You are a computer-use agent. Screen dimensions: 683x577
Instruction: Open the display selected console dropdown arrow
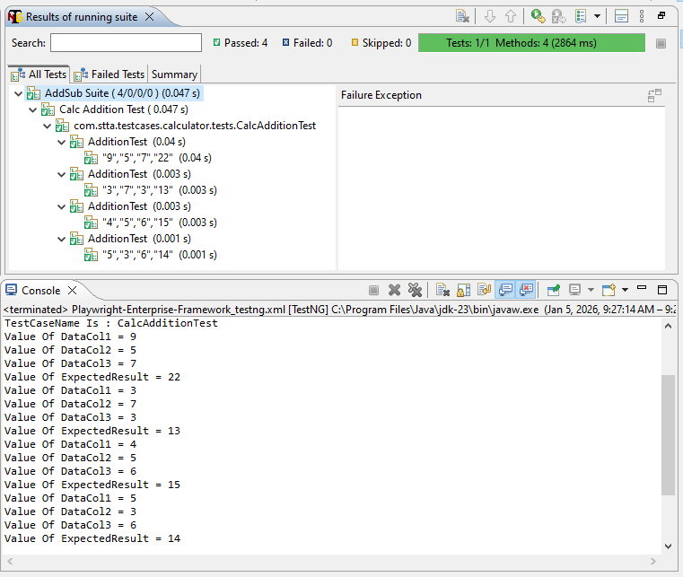[x=591, y=290]
